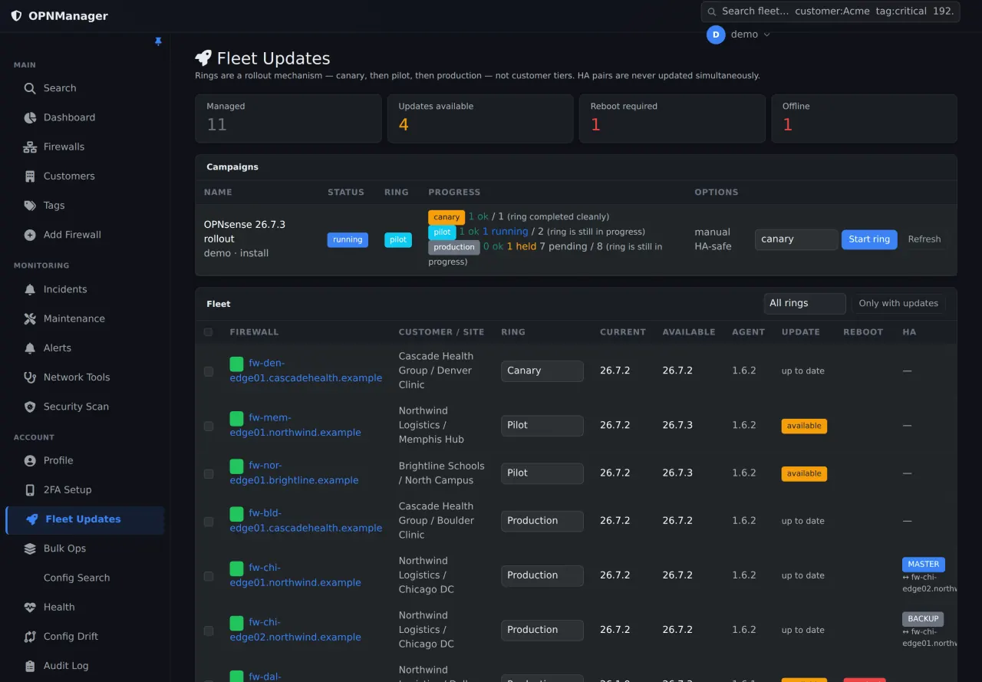982x682 pixels.
Task: Go to Firewalls in sidebar
Action: 84,147
